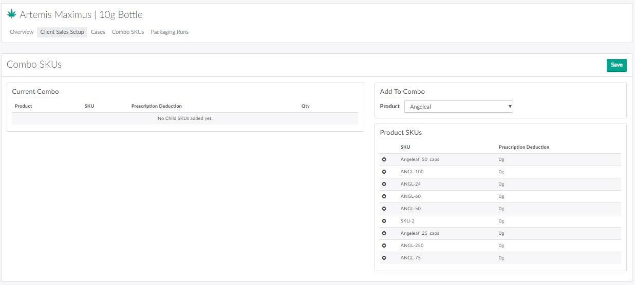Go to the Combo SKUs tab
This screenshot has height=285, width=635.
tap(128, 32)
